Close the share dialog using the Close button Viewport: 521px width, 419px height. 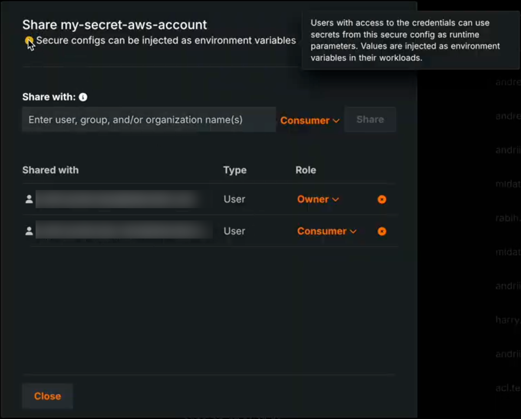(x=47, y=396)
